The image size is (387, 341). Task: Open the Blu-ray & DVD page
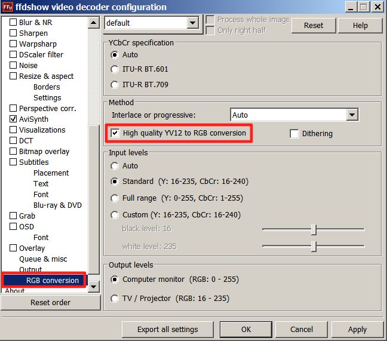(57, 205)
